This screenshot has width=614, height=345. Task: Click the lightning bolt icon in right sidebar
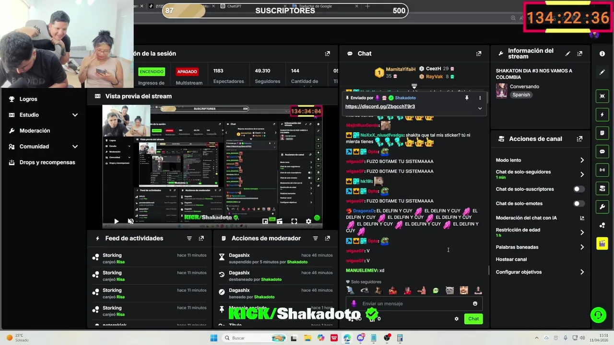[x=602, y=115]
